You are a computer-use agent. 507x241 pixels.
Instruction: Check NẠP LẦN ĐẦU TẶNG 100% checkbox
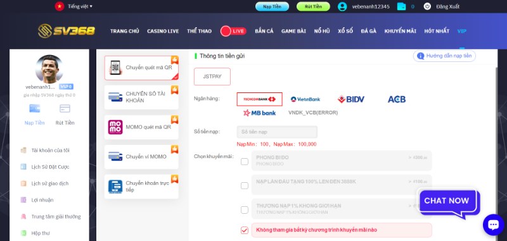coord(245,185)
